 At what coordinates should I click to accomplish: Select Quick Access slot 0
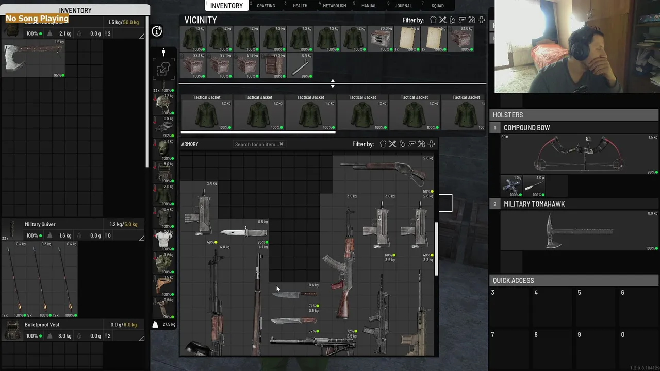[639, 350]
